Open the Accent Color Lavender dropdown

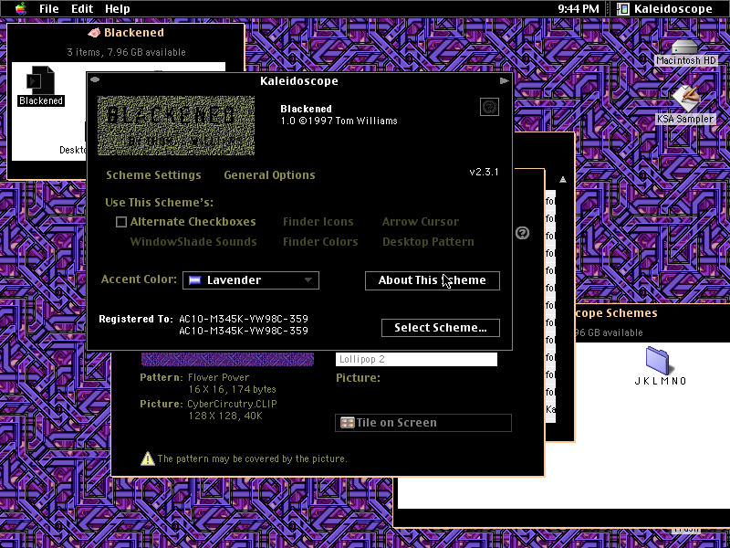tap(251, 280)
